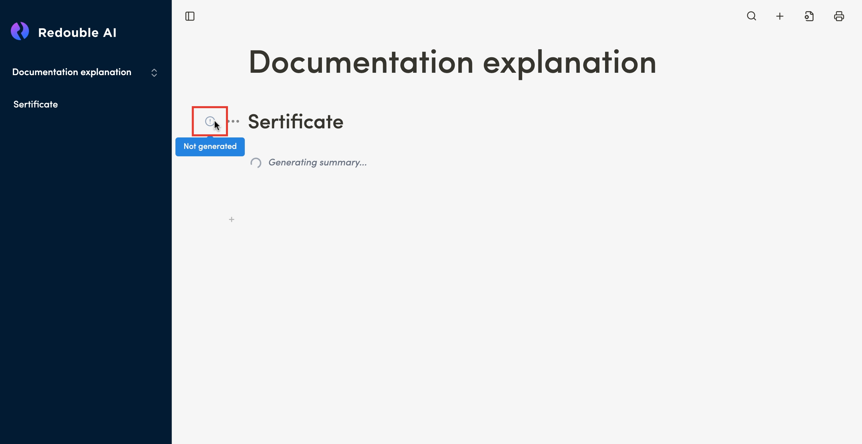862x444 pixels.
Task: Click the Not generated tooltip
Action: pos(210,147)
